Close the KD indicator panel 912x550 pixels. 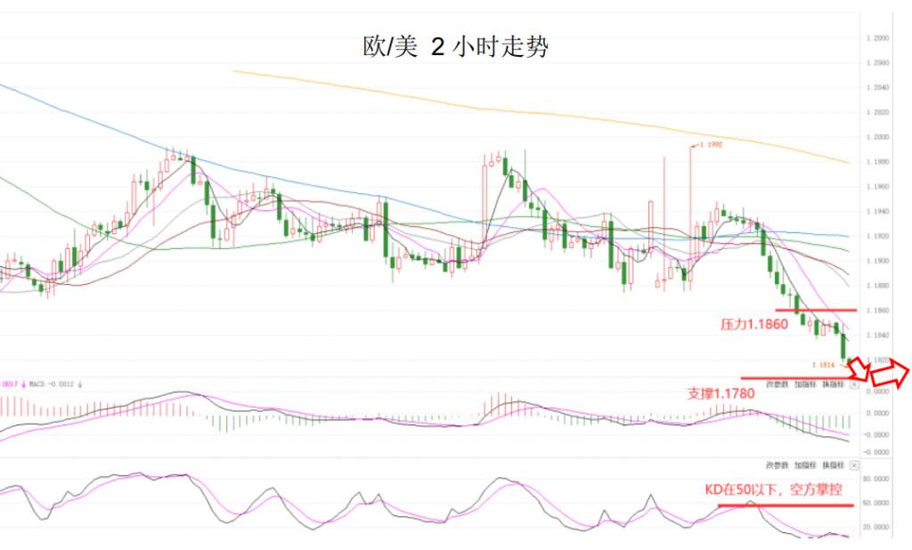[854, 465]
